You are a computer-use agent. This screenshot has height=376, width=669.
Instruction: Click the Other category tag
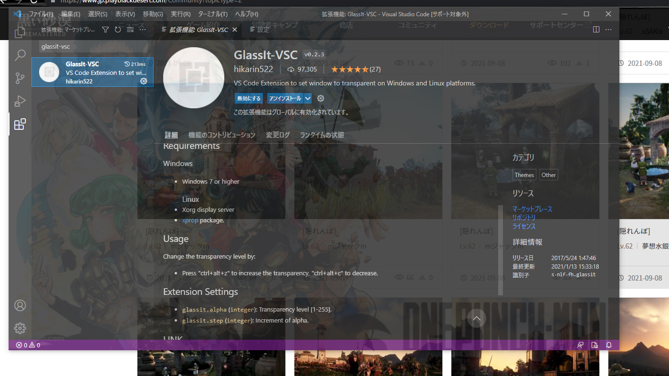[x=548, y=175]
